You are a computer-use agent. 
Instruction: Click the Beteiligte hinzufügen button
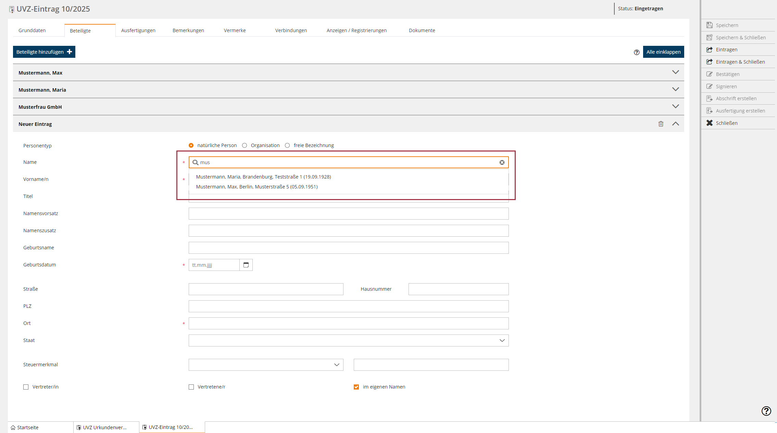[x=44, y=52]
